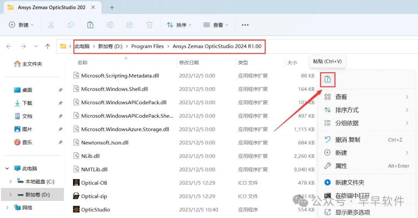Select Microsoft.WindowsAzure.Storage.dll file

[x=121, y=129]
